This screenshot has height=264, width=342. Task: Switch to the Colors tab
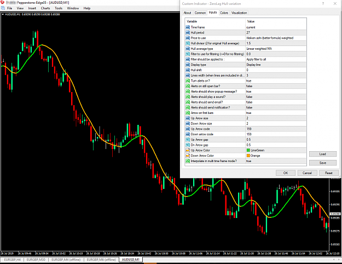224,13
